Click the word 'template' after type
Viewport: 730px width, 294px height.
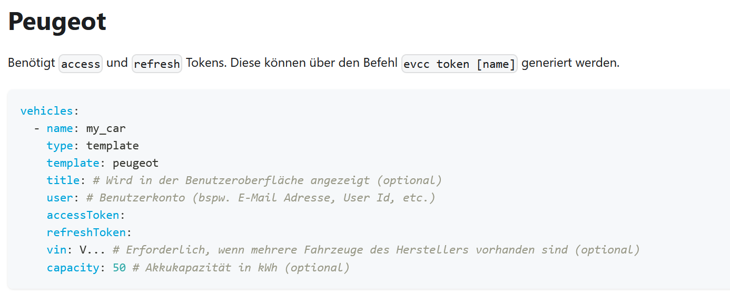[113, 146]
